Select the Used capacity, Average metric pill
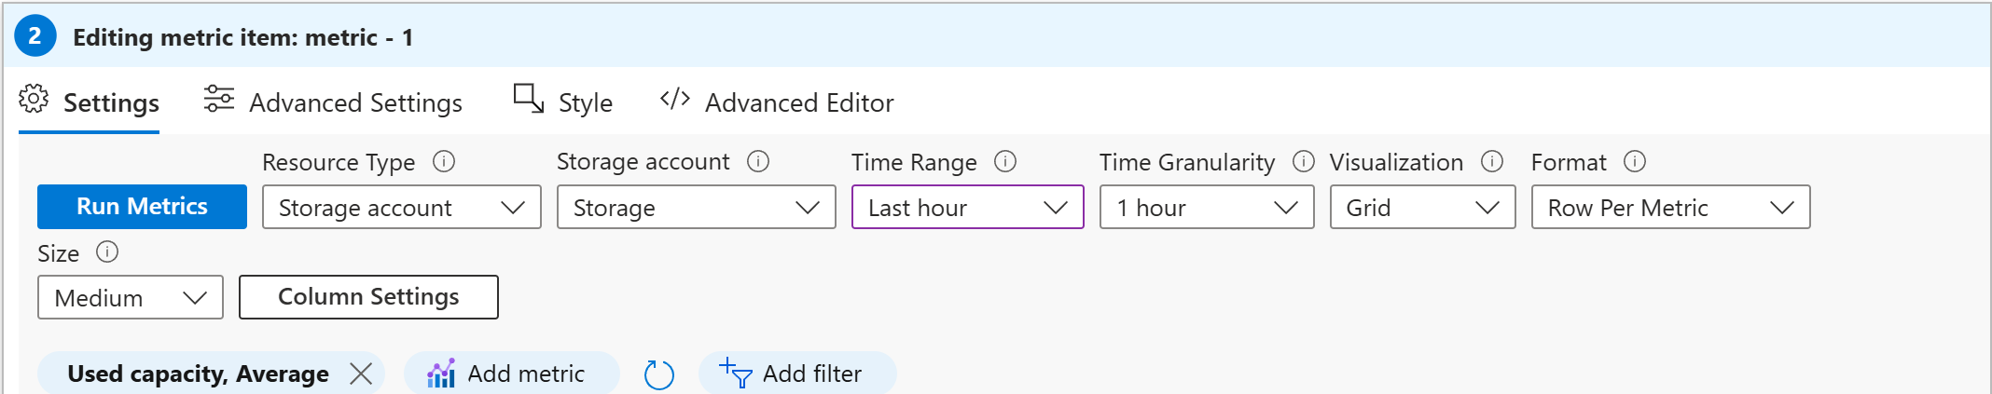This screenshot has height=394, width=1992. pyautogui.click(x=198, y=374)
